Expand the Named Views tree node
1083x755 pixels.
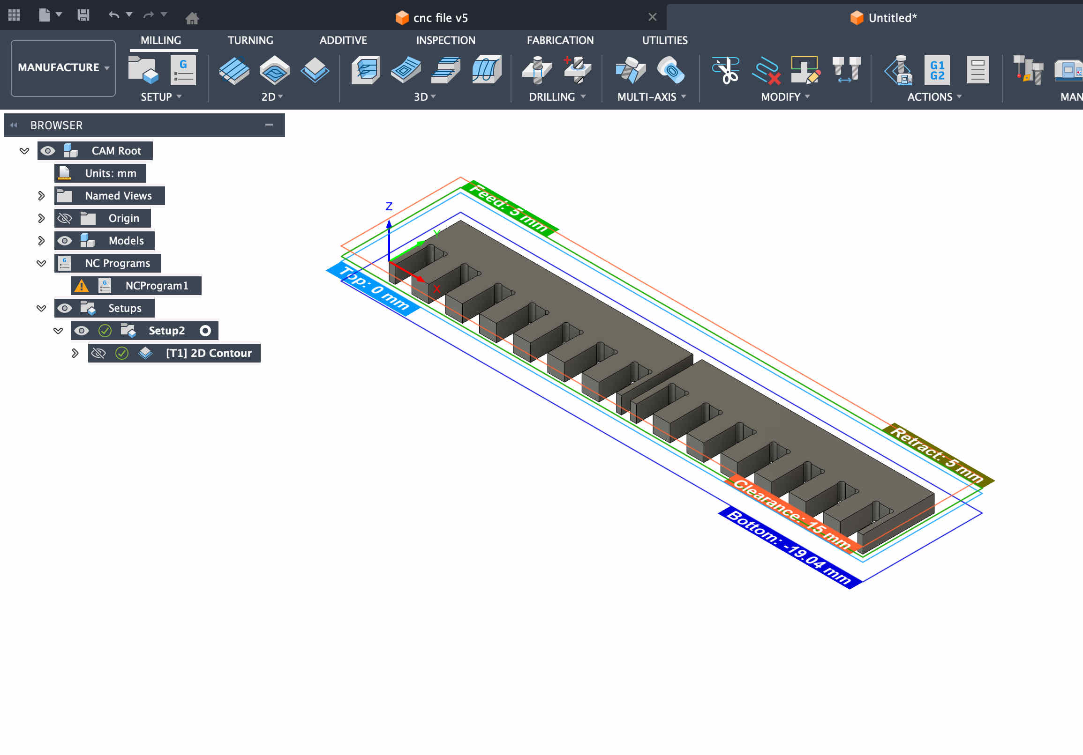click(42, 196)
